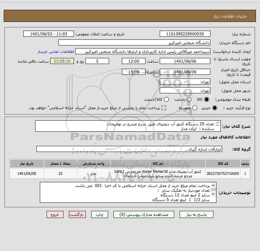Click the گروه کالا field
The width and height of the screenshot is (260, 251).
[129, 149]
